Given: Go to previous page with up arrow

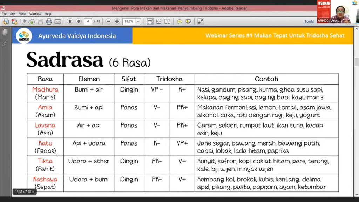Looking at the screenshot, I should pos(70,22).
